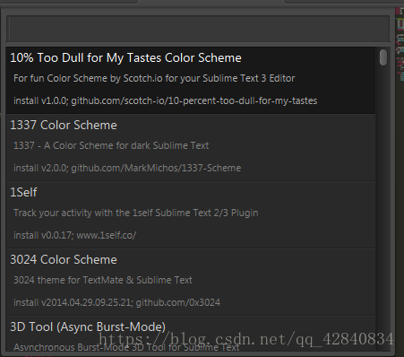
Task: Click the editor minimap on the right edge
Action: [x=400, y=45]
